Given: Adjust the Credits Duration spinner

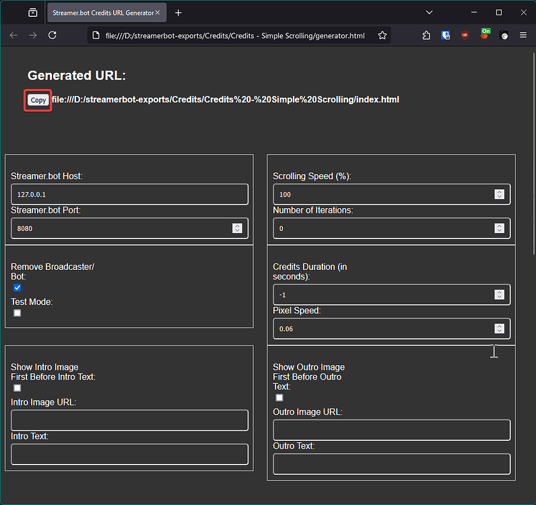Looking at the screenshot, I should (x=500, y=294).
